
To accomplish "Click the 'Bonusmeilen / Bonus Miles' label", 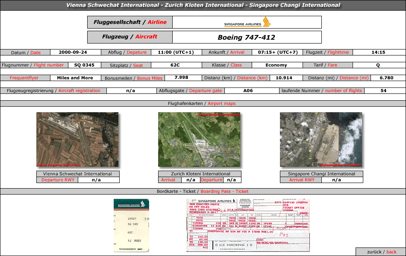I will [133, 78].
